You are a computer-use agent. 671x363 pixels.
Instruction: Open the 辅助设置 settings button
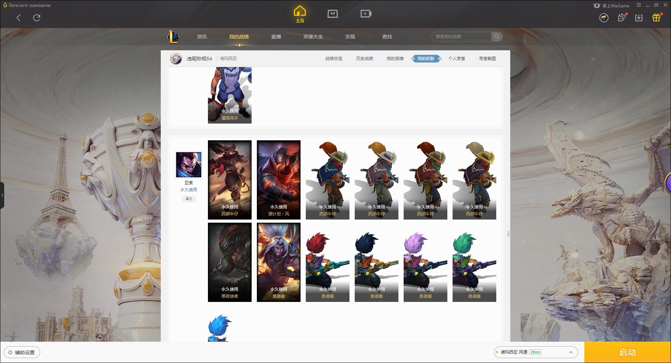coord(22,353)
